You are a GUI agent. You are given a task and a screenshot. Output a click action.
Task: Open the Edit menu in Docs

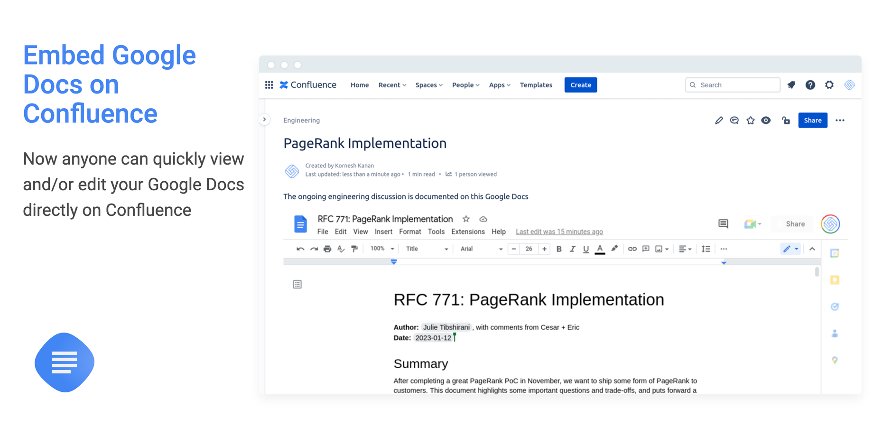[x=341, y=232]
